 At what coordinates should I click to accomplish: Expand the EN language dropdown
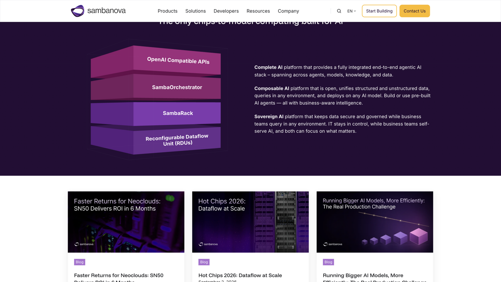coord(351,11)
